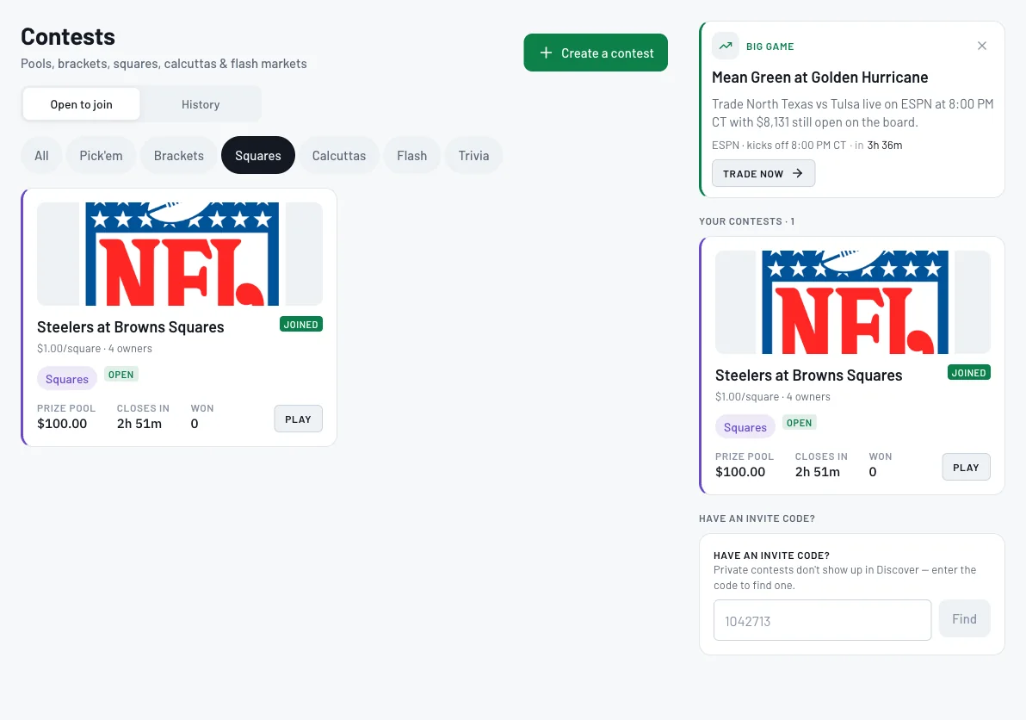Click the 2h 51m closing time in the Open to join card
The height and width of the screenshot is (720, 1026).
point(139,424)
